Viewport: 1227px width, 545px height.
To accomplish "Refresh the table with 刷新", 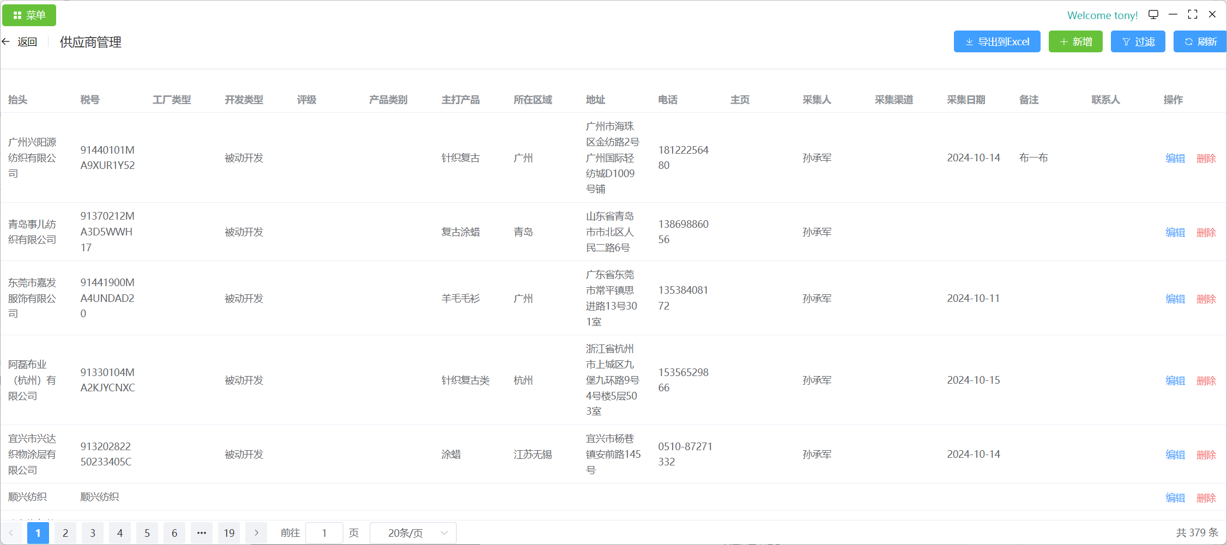I will point(1200,42).
